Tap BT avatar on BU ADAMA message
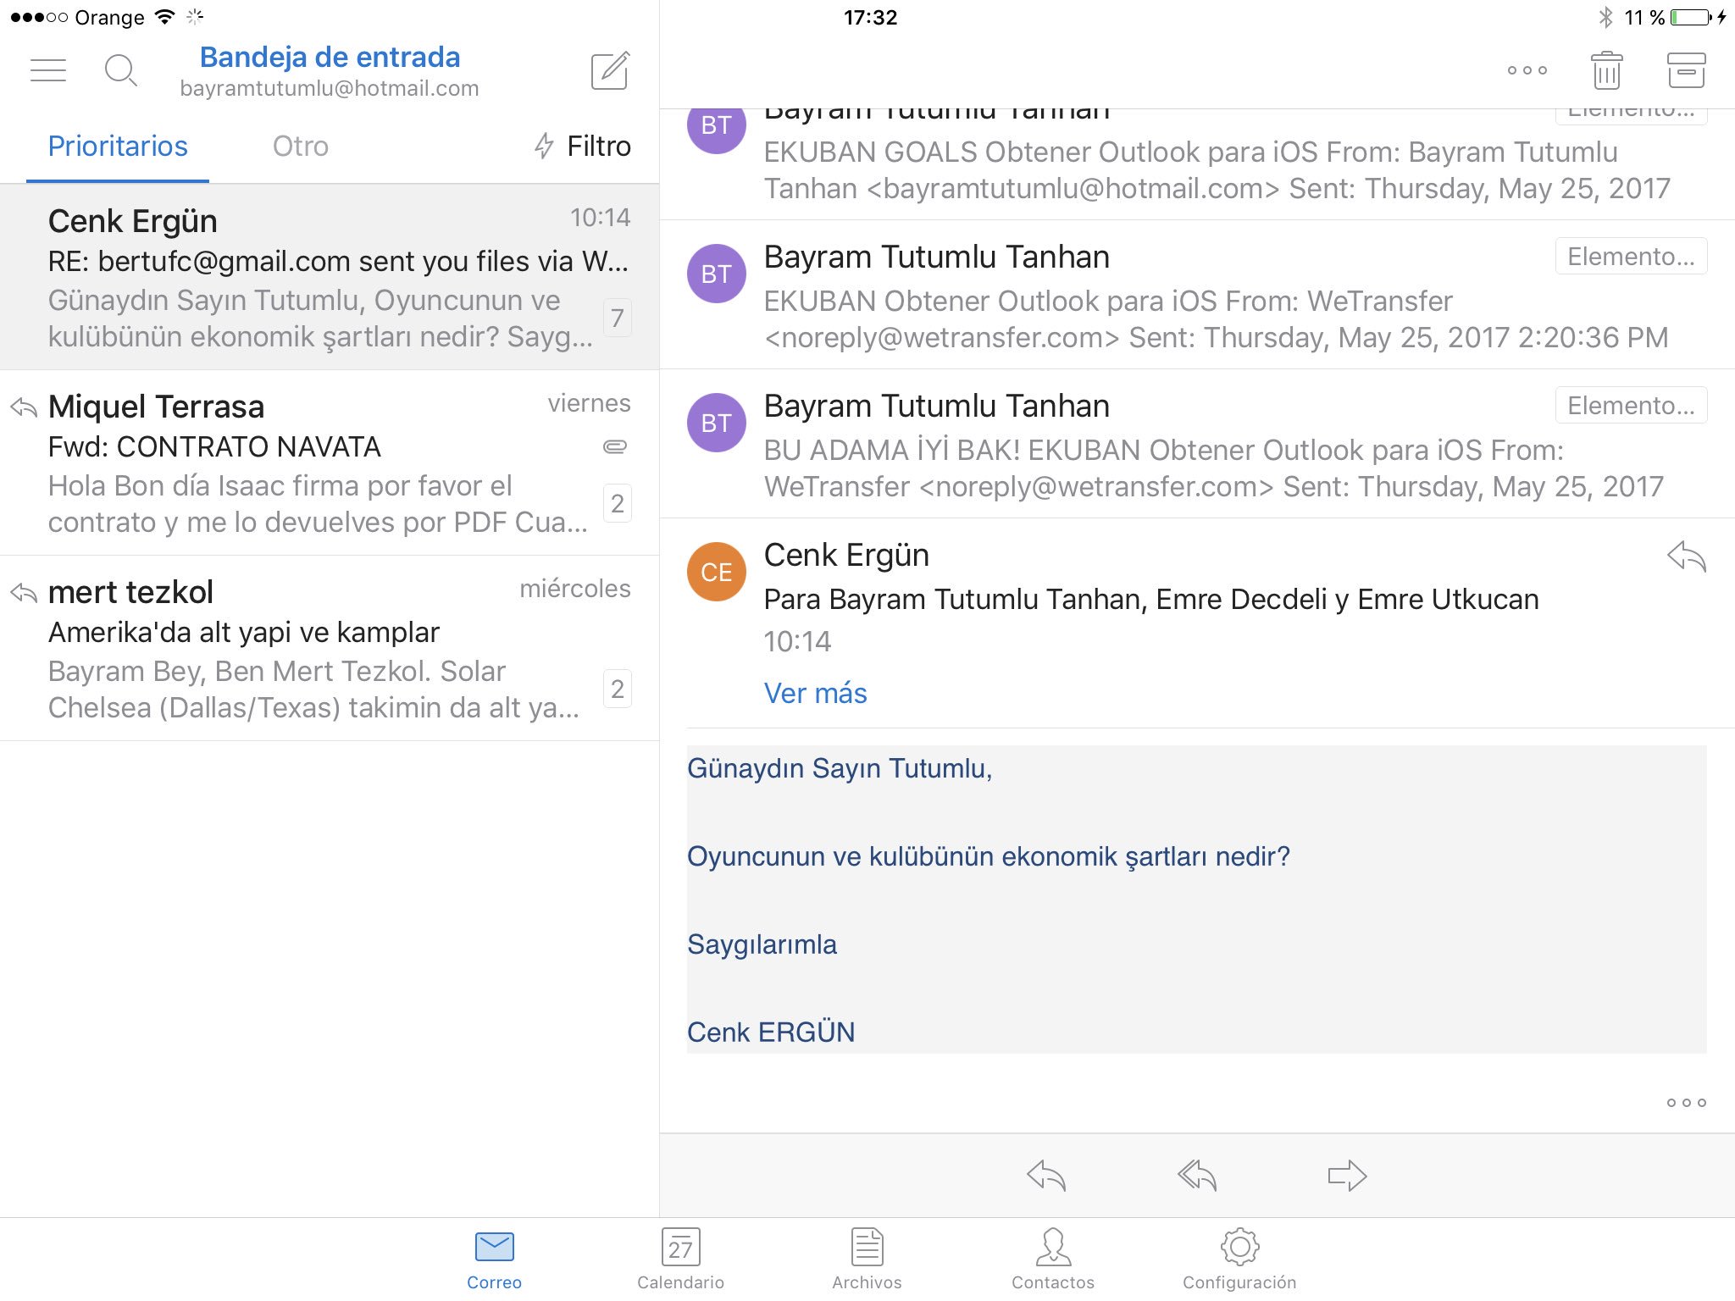 click(x=717, y=423)
